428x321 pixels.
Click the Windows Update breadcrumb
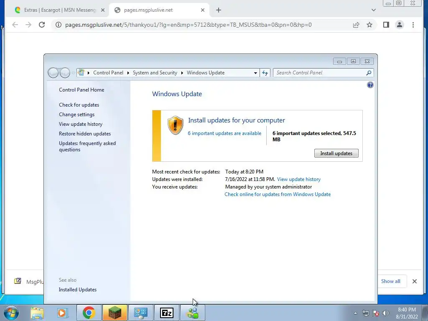click(x=206, y=73)
